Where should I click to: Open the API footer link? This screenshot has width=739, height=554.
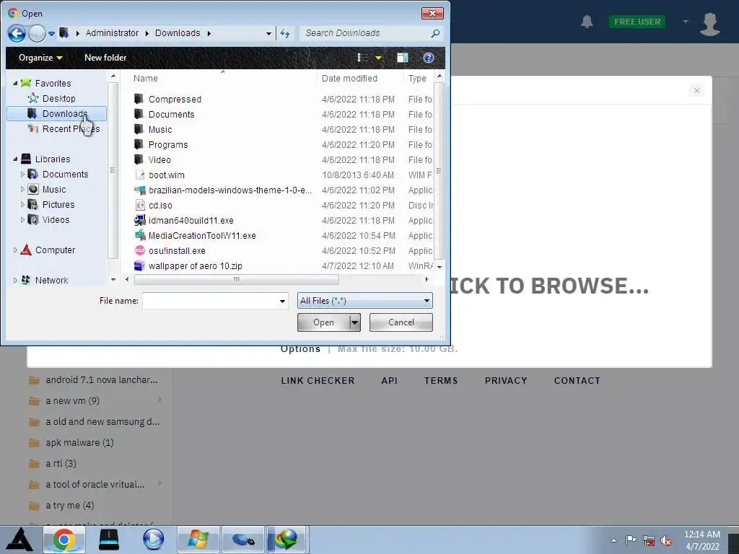tap(389, 381)
